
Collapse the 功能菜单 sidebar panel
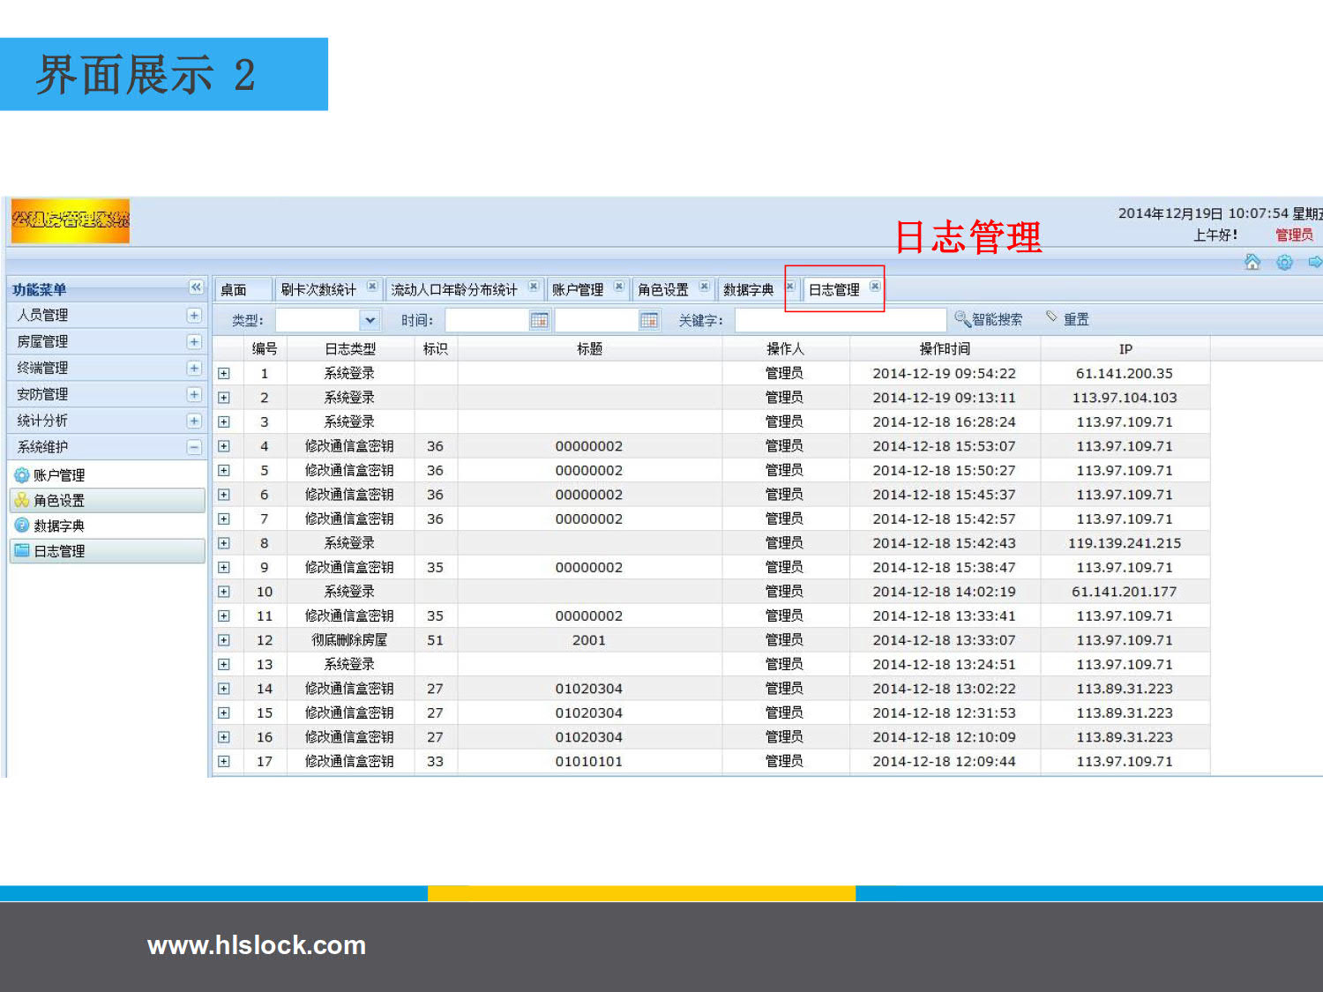click(x=196, y=287)
